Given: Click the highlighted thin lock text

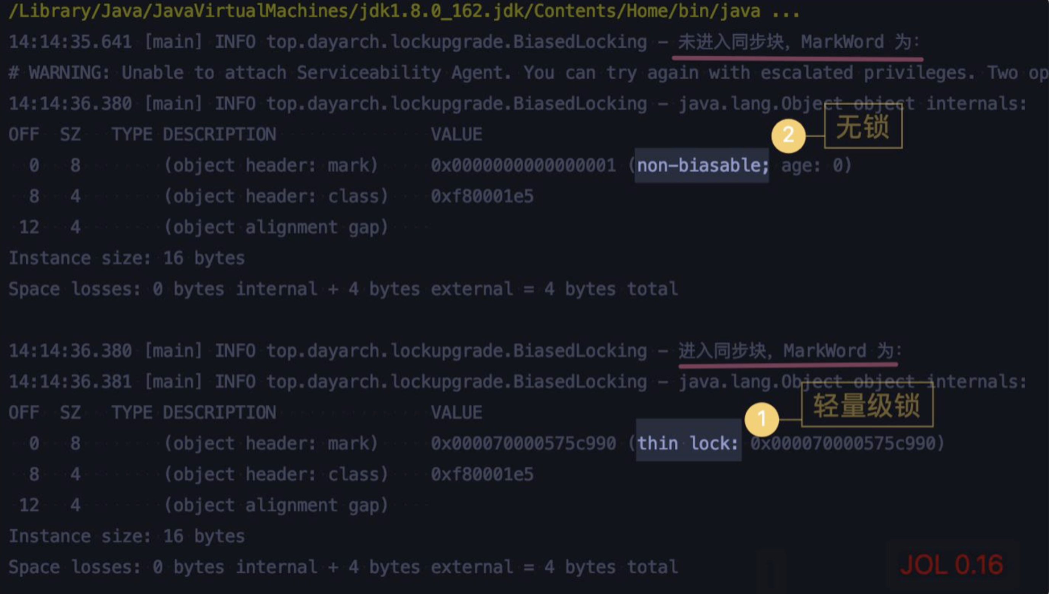Looking at the screenshot, I should pyautogui.click(x=688, y=443).
